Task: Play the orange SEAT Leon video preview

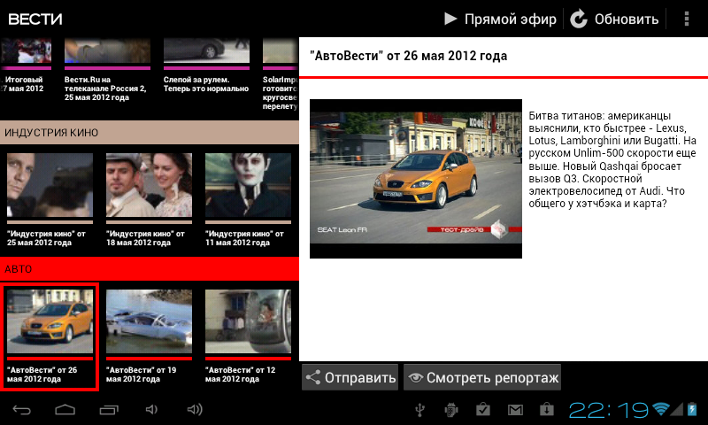Action: tap(416, 179)
